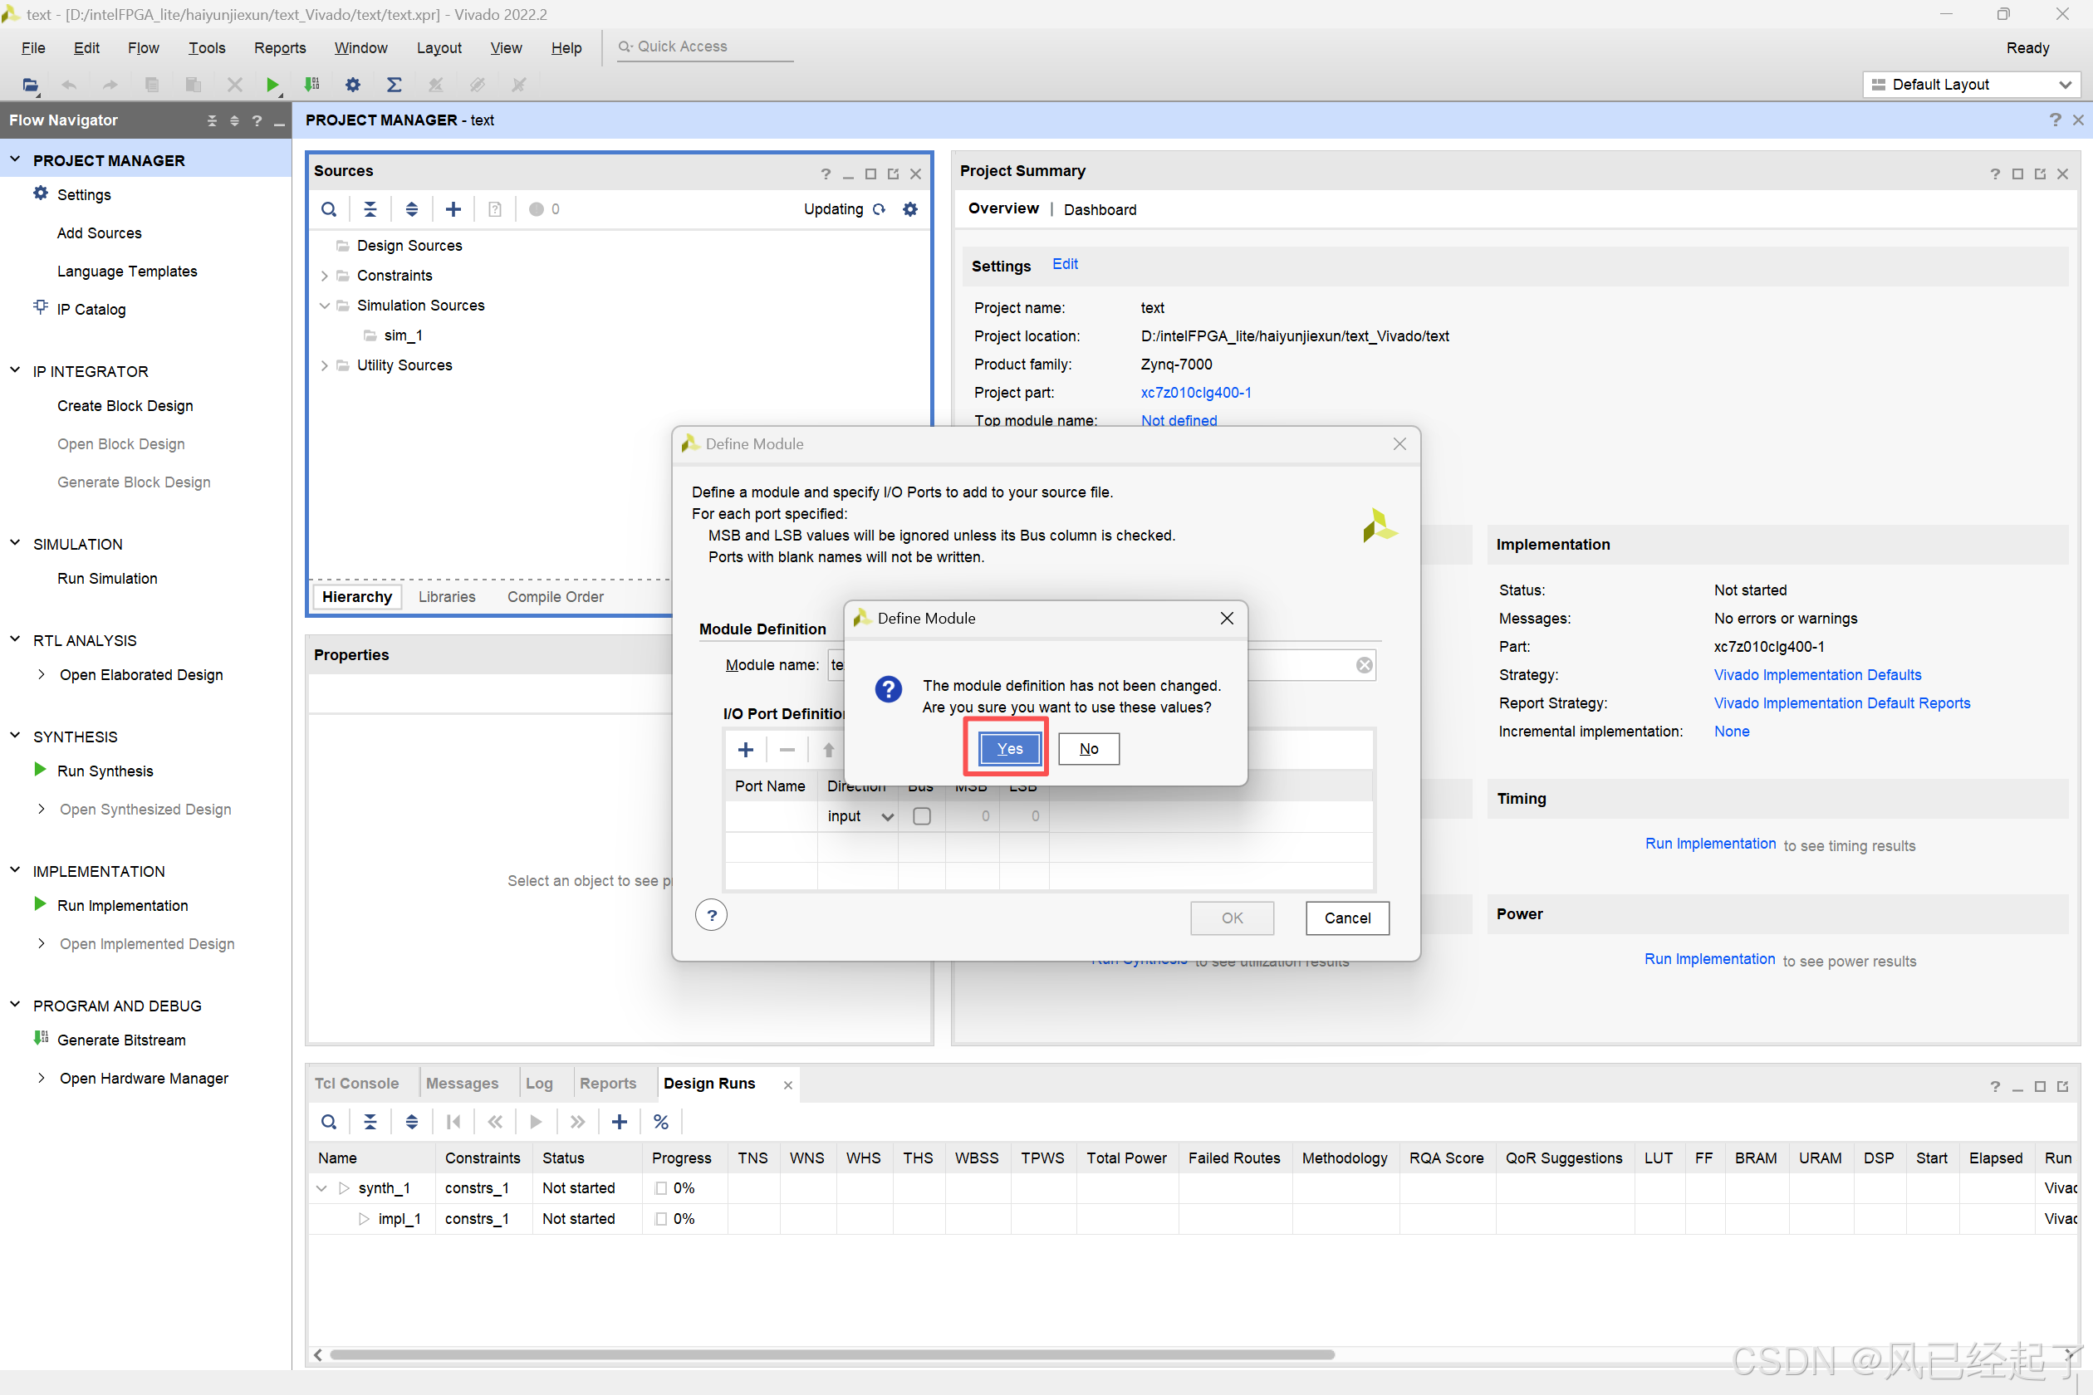Switch to the Compile Order tab in Sources
Viewport: 2093px width, 1395px height.
click(556, 597)
